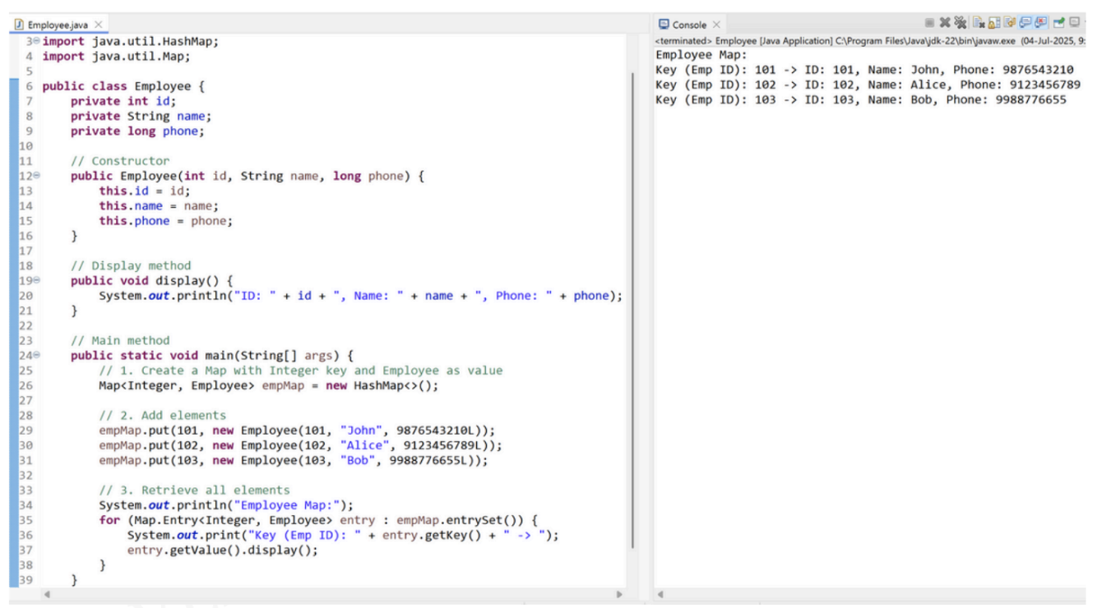The width and height of the screenshot is (1097, 608).
Task: Collapse the import statements fold at line 3
Action: (37, 42)
